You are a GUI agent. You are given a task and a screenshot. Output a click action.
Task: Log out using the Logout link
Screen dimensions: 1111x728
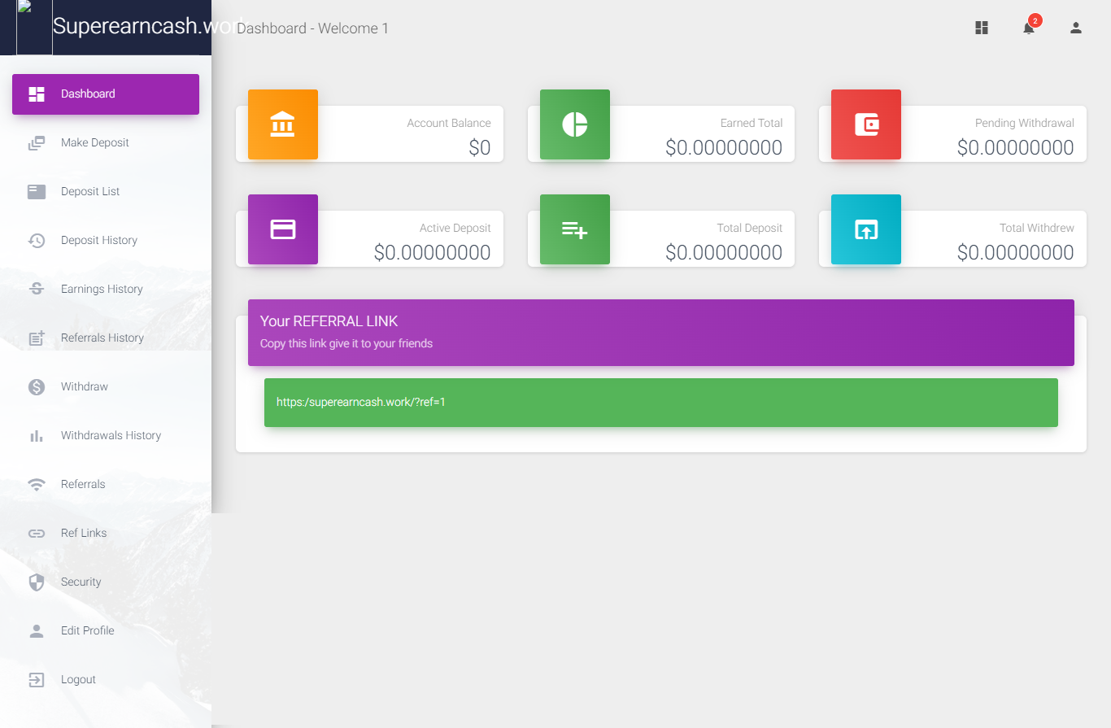[x=78, y=680]
